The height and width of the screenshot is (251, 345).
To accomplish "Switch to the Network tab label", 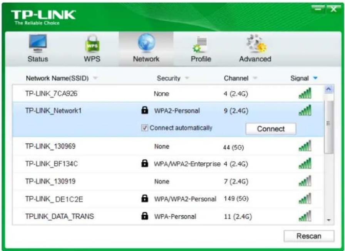I will pos(146,59).
